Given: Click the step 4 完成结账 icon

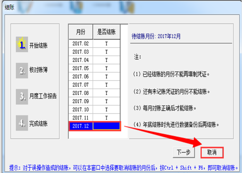Looking at the screenshot, I should pos(22,123).
